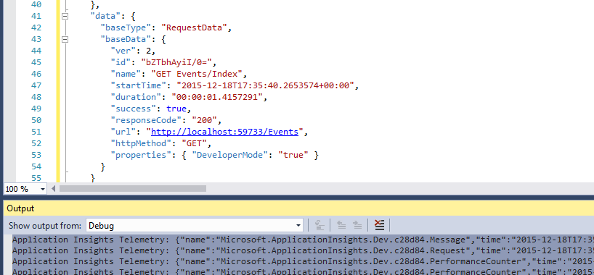Screen dimensions: 594x275
Task: Open the http://localhost:59733/Events link
Action: [224, 132]
